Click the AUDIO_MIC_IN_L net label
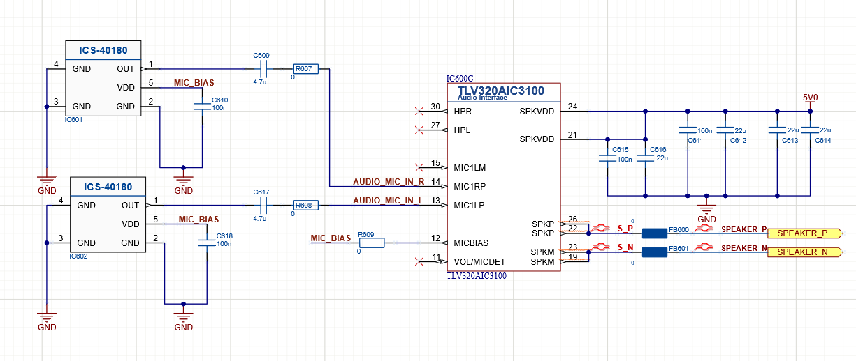This screenshot has width=856, height=361. (388, 200)
